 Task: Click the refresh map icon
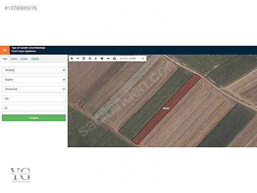pos(84,58)
